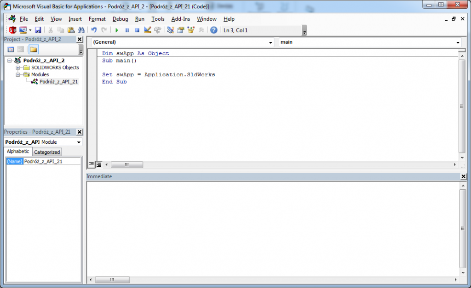Open the Find dialog via the binoculars icon
Screen dimensions: 471x288
click(81, 30)
